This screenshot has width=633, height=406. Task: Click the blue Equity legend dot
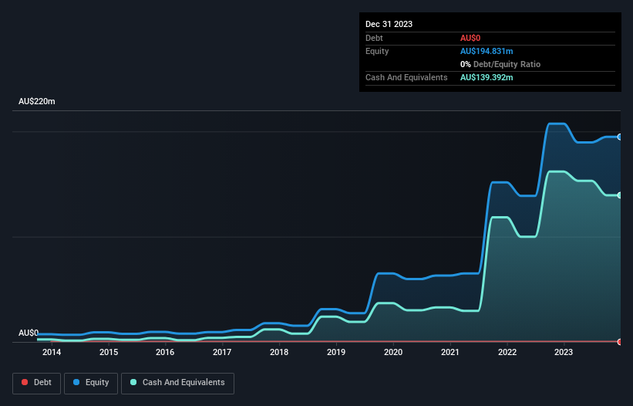click(76, 382)
